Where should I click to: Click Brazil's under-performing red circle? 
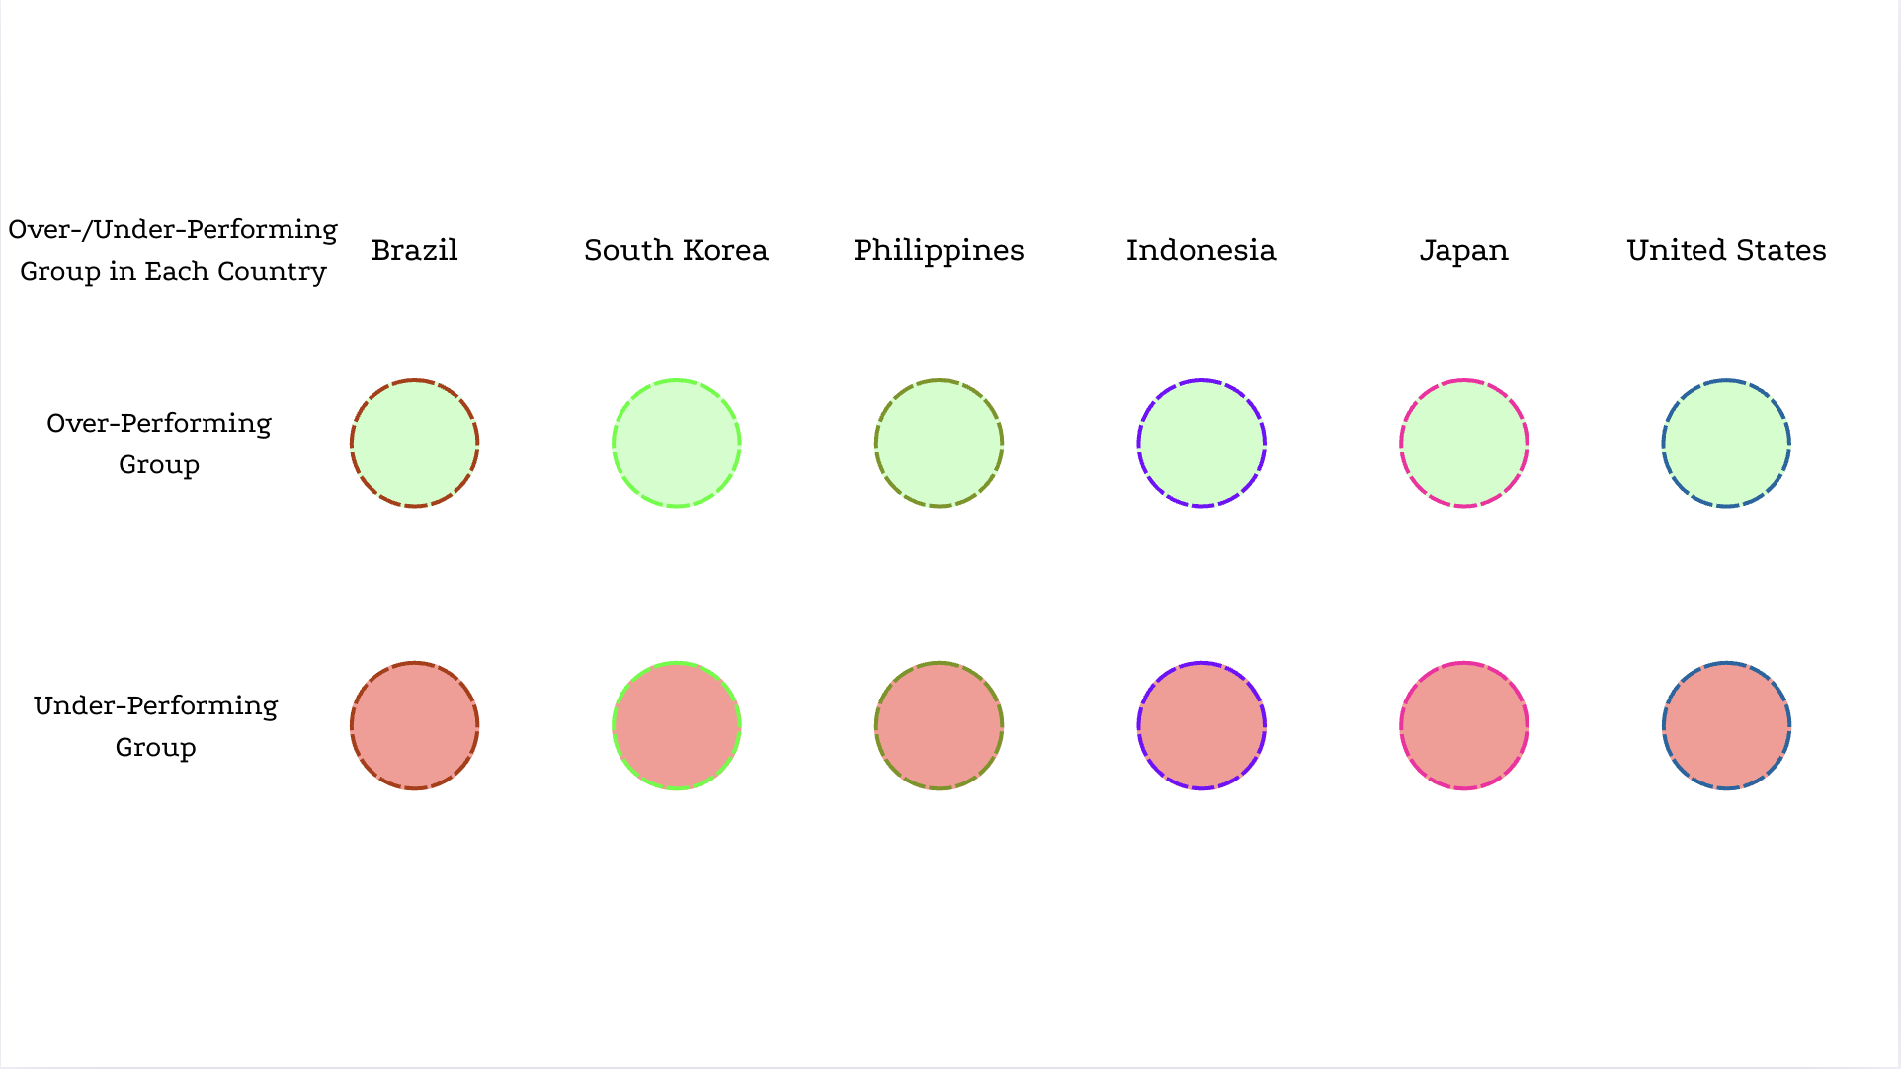[415, 726]
